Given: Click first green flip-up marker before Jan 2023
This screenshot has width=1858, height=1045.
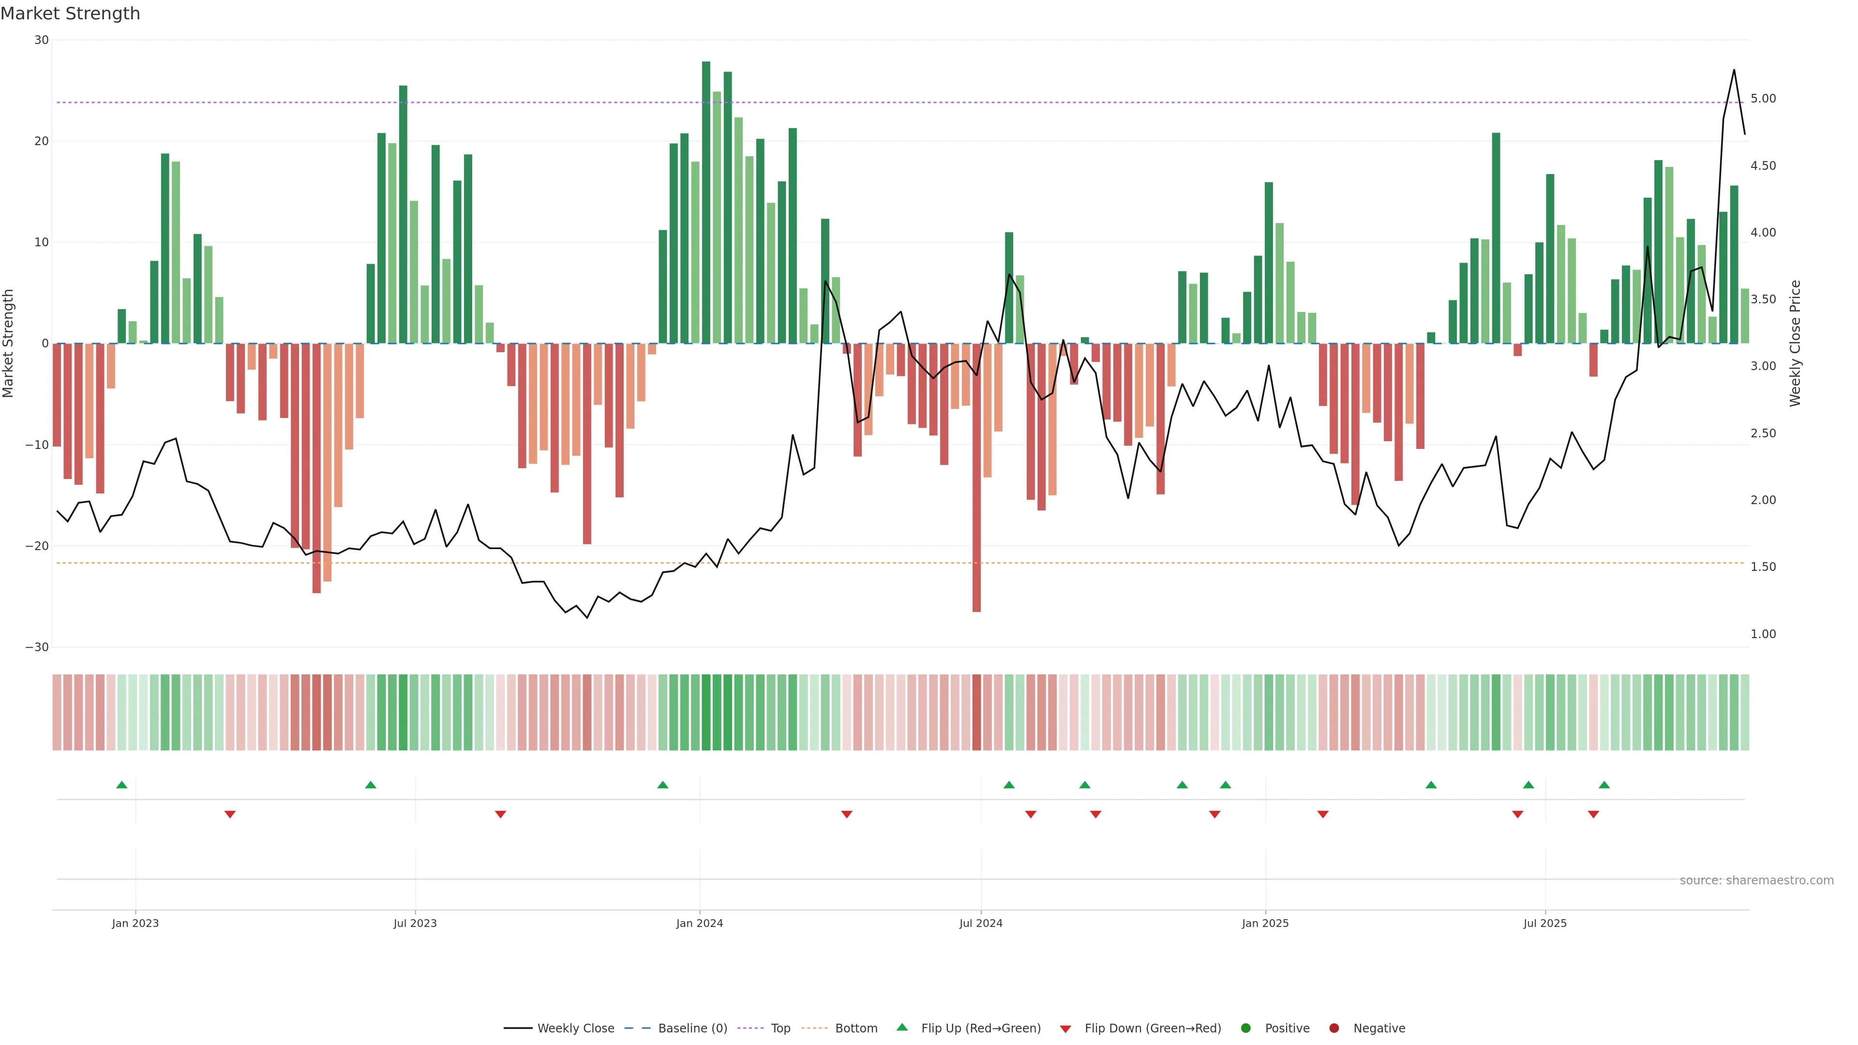Looking at the screenshot, I should coord(122,785).
